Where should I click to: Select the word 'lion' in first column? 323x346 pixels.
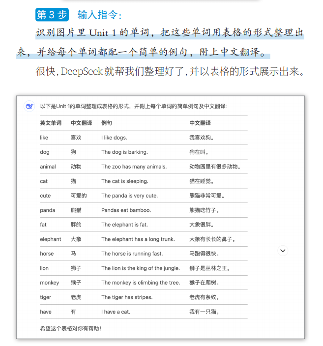pyautogui.click(x=44, y=268)
